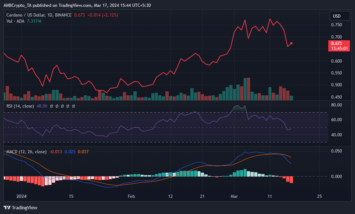Click the 0.050 level on MACD scale
The height and width of the screenshot is (214, 355).
click(x=337, y=151)
